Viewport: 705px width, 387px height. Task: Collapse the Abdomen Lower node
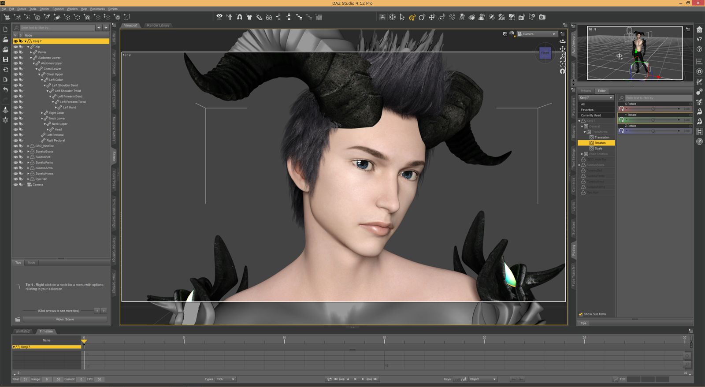coord(31,58)
